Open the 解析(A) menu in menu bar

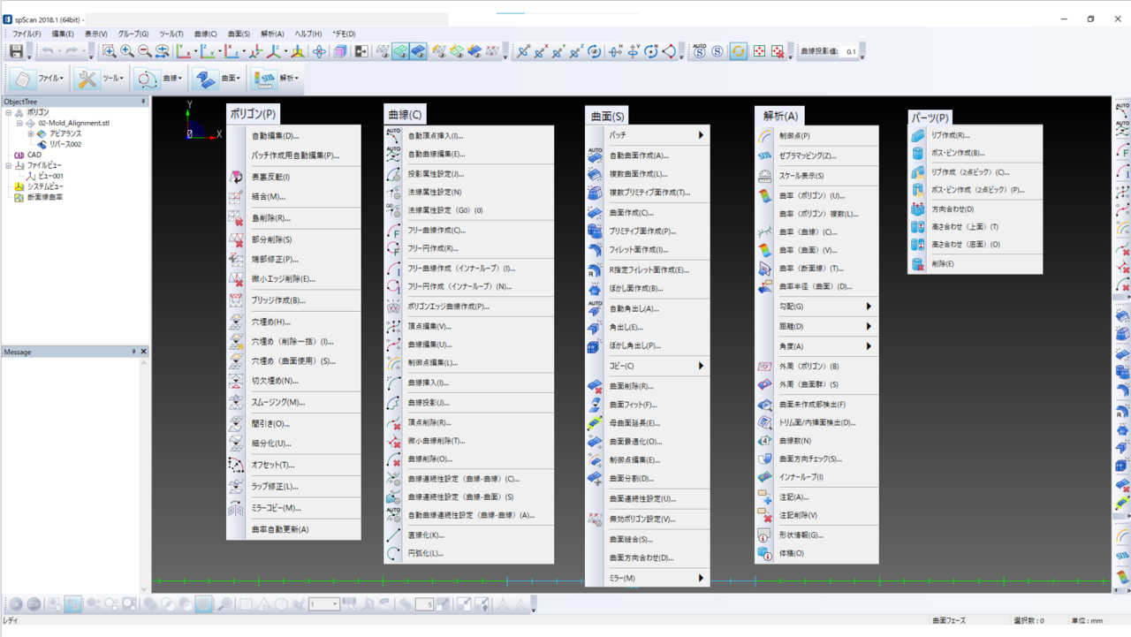(x=272, y=34)
